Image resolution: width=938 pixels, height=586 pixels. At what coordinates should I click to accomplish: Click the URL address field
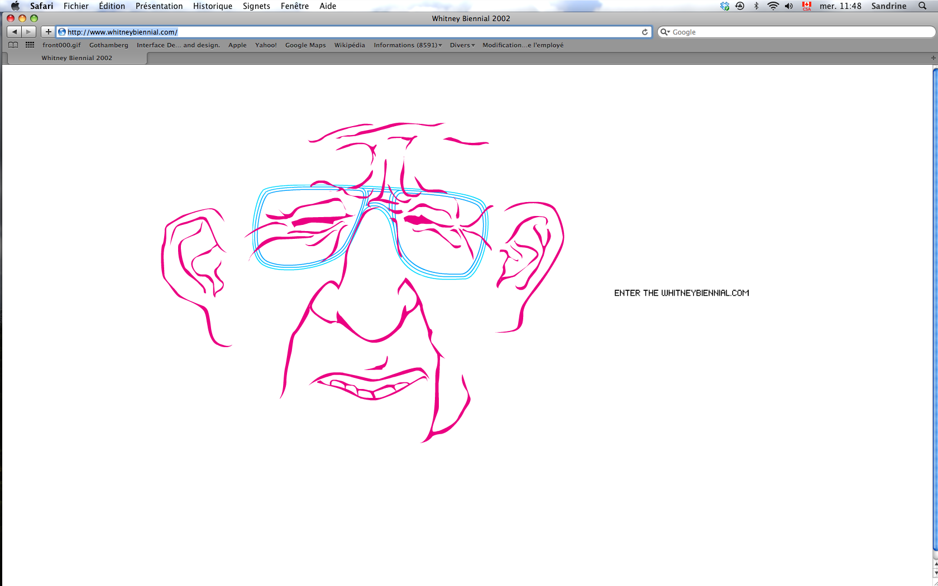click(x=354, y=32)
